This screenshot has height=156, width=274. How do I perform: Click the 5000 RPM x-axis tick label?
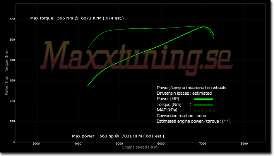click(x=119, y=144)
